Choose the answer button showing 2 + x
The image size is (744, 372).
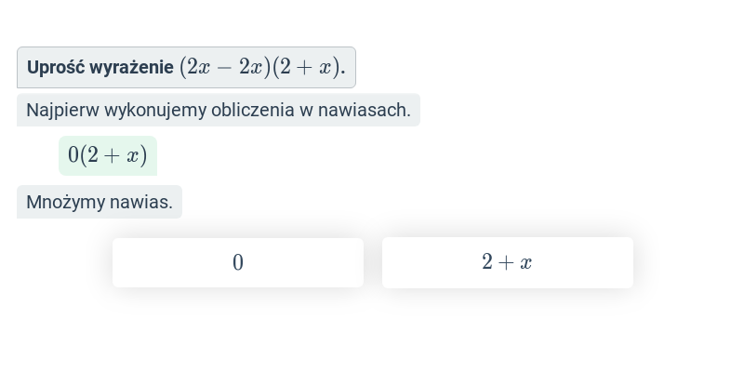coord(507,262)
